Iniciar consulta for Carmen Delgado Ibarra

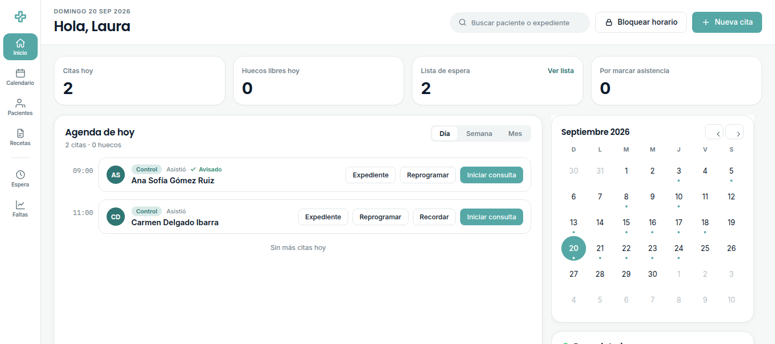coord(491,217)
